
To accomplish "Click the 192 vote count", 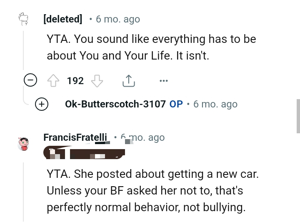I will click(x=75, y=81).
